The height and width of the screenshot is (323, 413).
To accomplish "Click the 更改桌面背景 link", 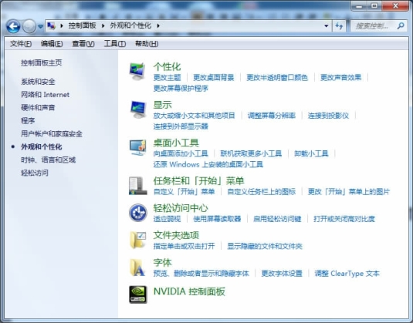I will 214,78.
